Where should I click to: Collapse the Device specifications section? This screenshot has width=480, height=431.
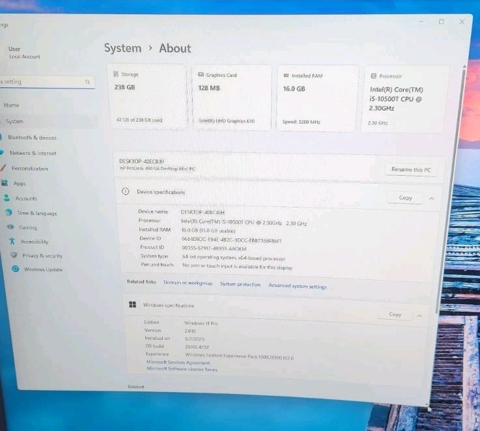pos(431,199)
